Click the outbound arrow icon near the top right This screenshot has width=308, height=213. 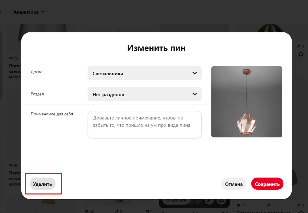299,47
